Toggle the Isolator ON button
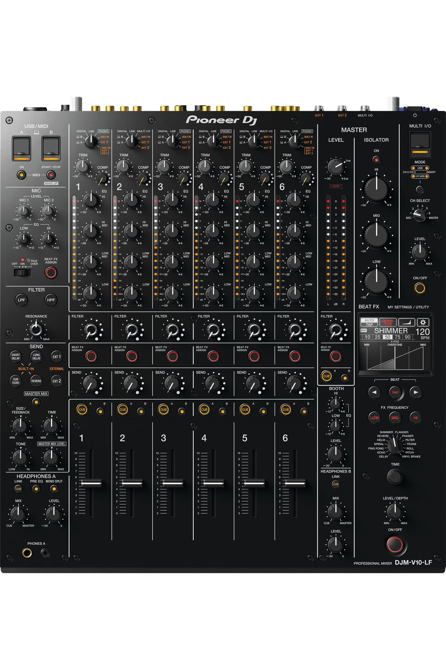The width and height of the screenshot is (446, 670). click(376, 160)
